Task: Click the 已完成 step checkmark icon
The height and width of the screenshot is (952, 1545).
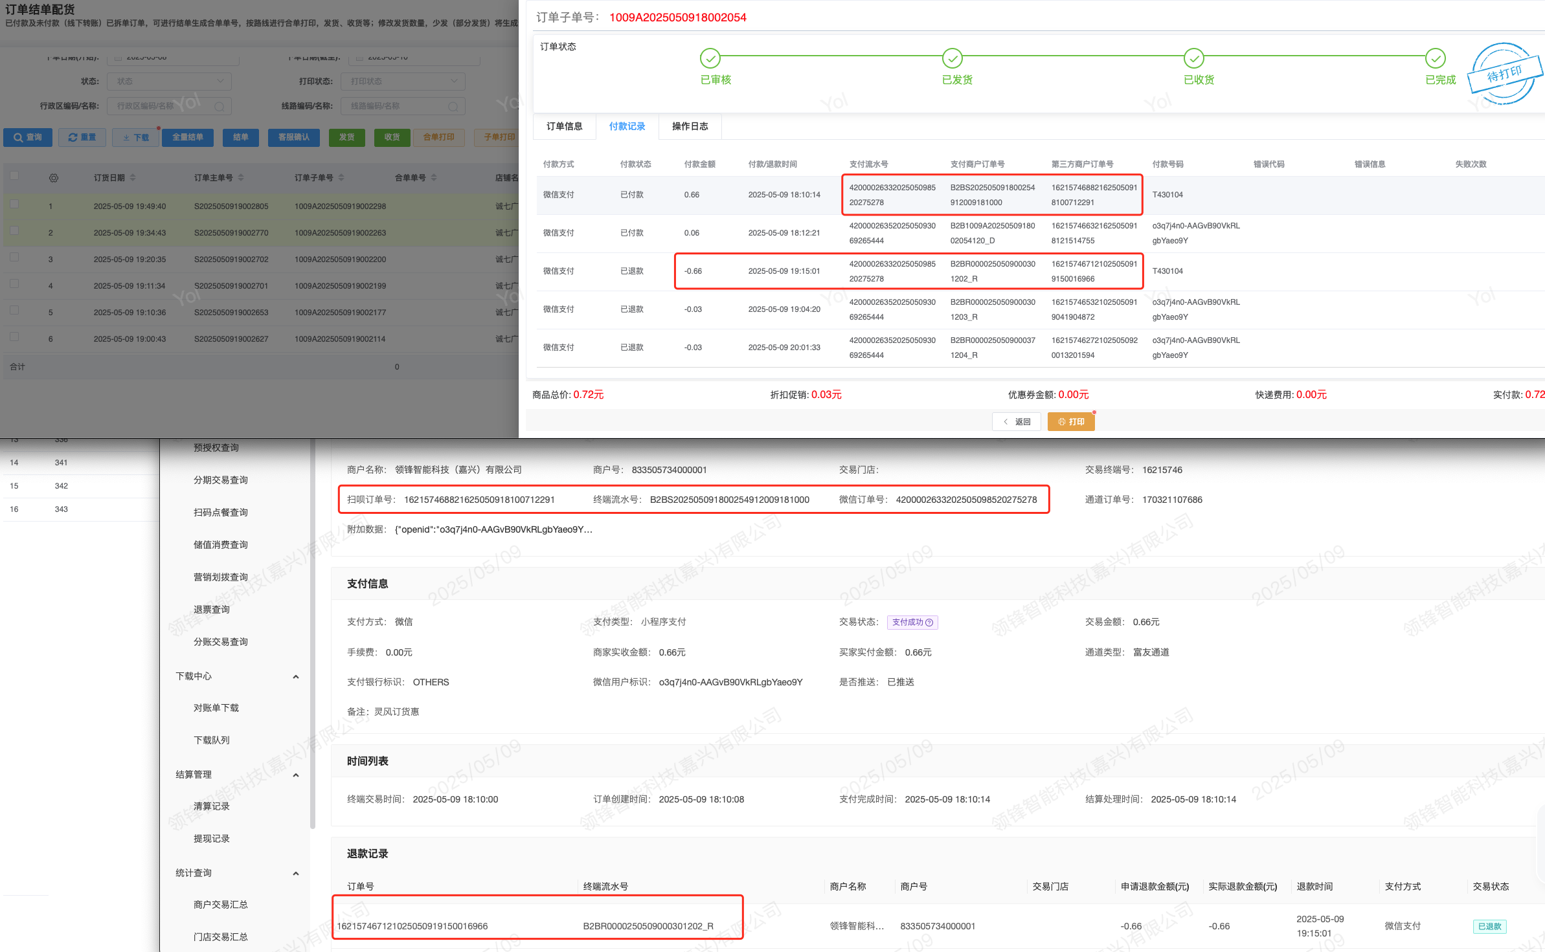Action: coord(1435,58)
